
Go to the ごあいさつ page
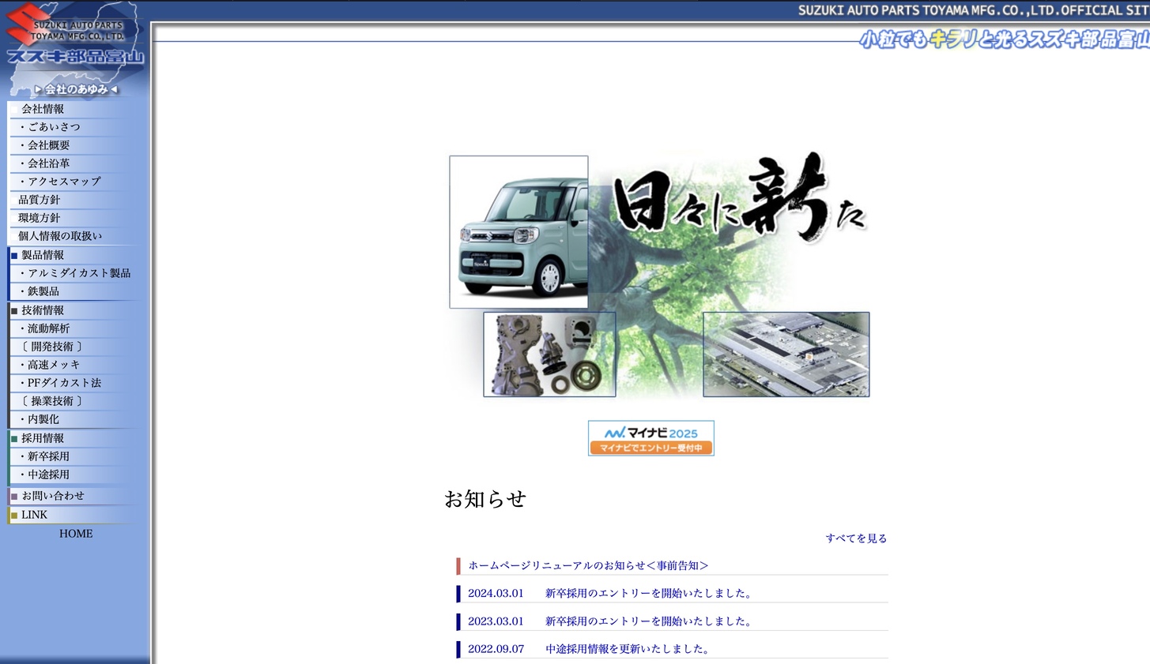point(54,127)
